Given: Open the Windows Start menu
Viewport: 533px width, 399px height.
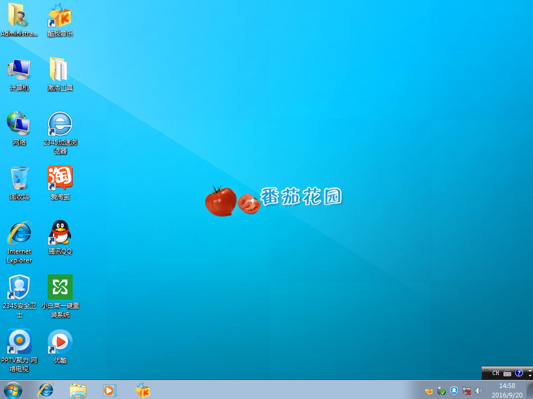Looking at the screenshot, I should 13,390.
